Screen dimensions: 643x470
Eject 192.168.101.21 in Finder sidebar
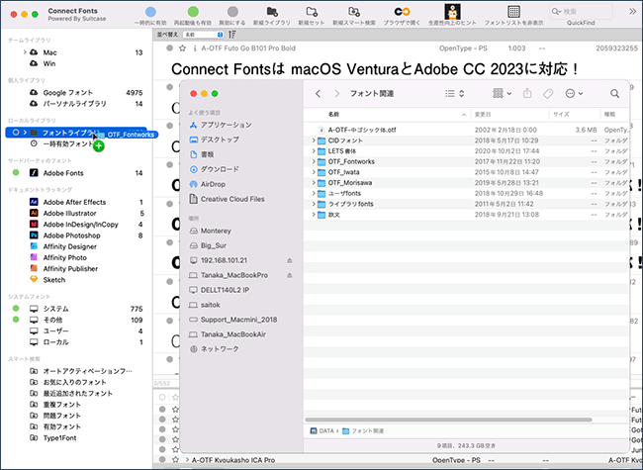290,260
